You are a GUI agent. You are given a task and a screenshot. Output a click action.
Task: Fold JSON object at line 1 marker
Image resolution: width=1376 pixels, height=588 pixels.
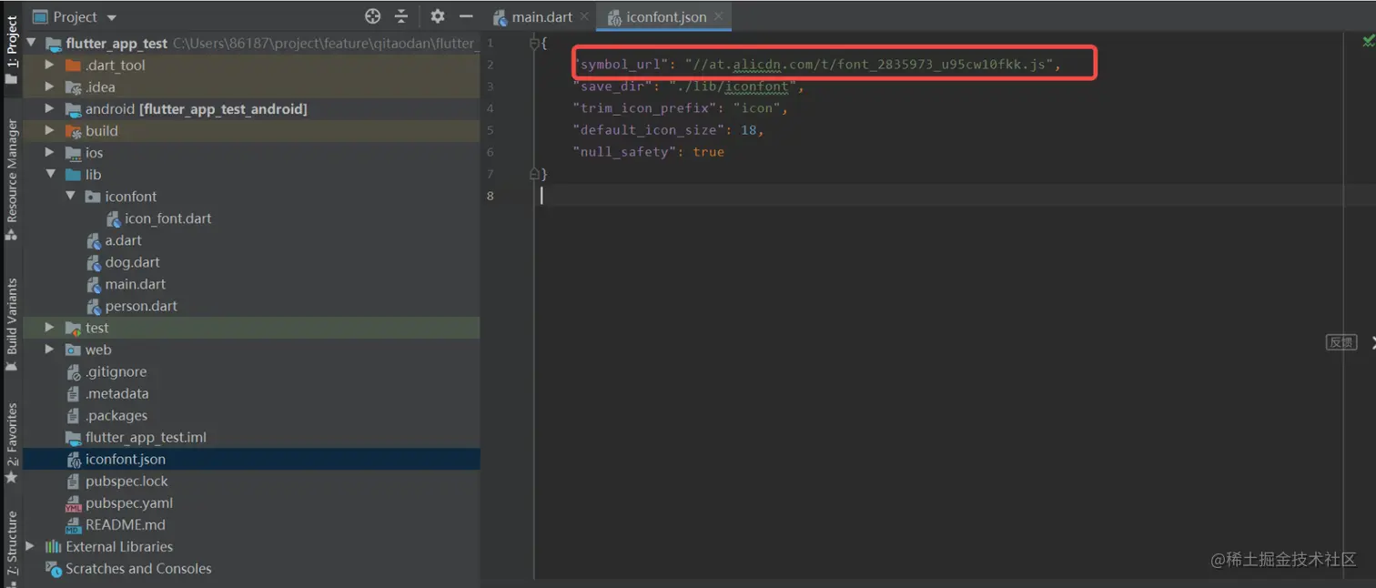[x=535, y=43]
